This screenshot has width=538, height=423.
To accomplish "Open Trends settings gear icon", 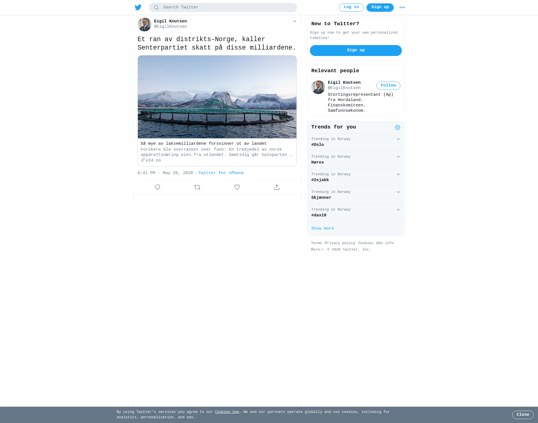I will [x=398, y=127].
